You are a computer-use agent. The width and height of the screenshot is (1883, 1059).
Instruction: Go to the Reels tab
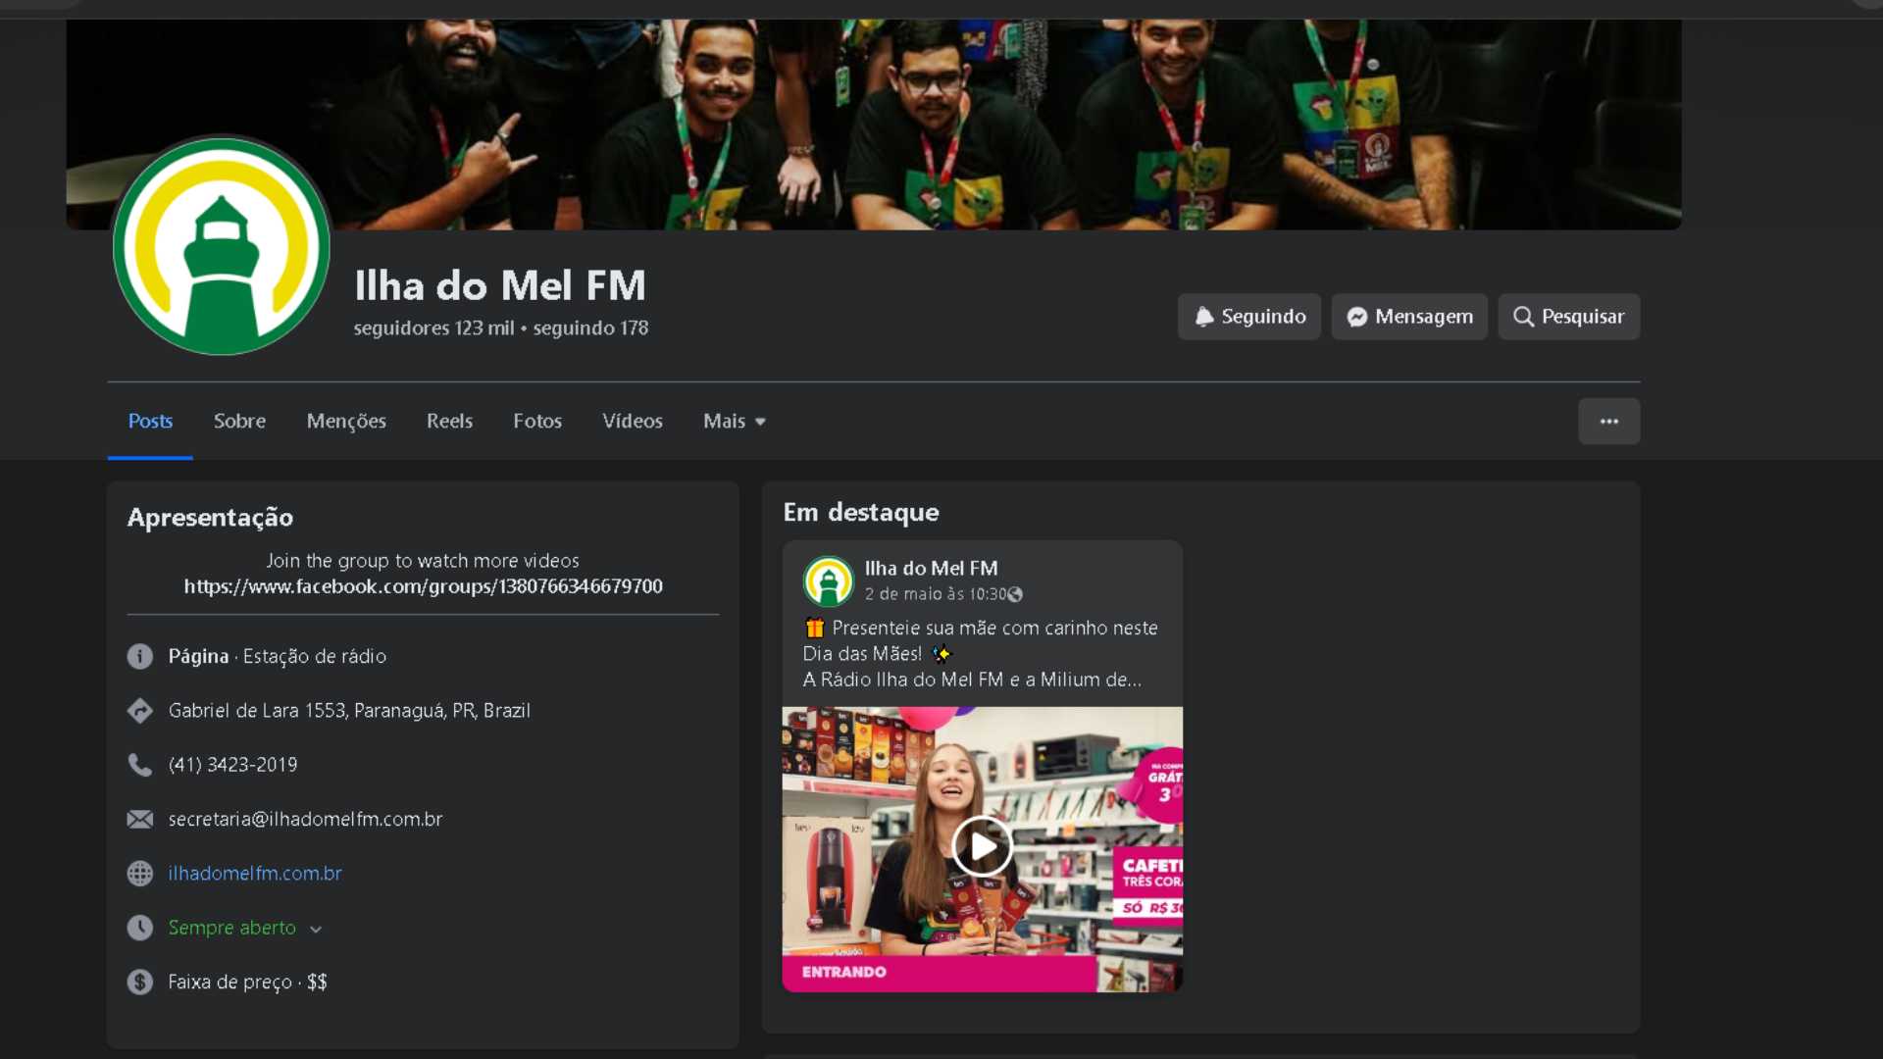coord(449,422)
